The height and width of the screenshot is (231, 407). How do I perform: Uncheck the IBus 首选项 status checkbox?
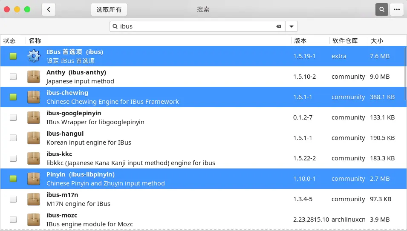[x=13, y=56]
